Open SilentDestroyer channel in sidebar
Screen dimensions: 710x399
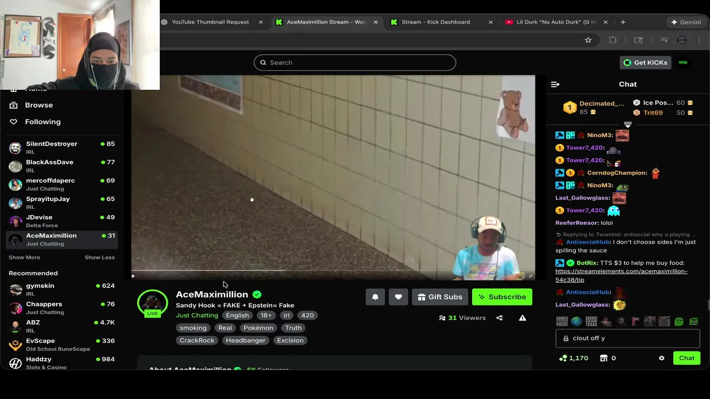[x=62, y=148]
